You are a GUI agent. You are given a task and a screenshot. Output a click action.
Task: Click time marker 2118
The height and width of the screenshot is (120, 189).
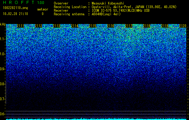(x=147, y=26)
